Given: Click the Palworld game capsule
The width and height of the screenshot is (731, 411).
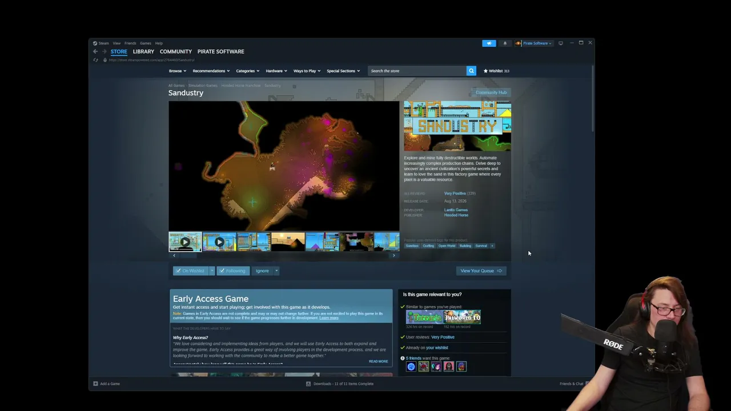Looking at the screenshot, I should [x=463, y=317].
